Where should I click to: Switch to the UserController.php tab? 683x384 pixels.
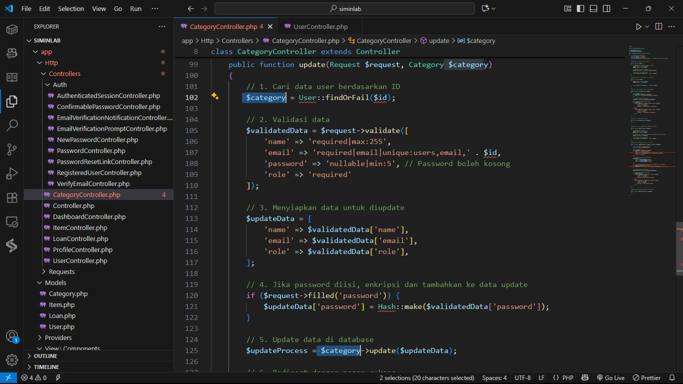pos(320,26)
